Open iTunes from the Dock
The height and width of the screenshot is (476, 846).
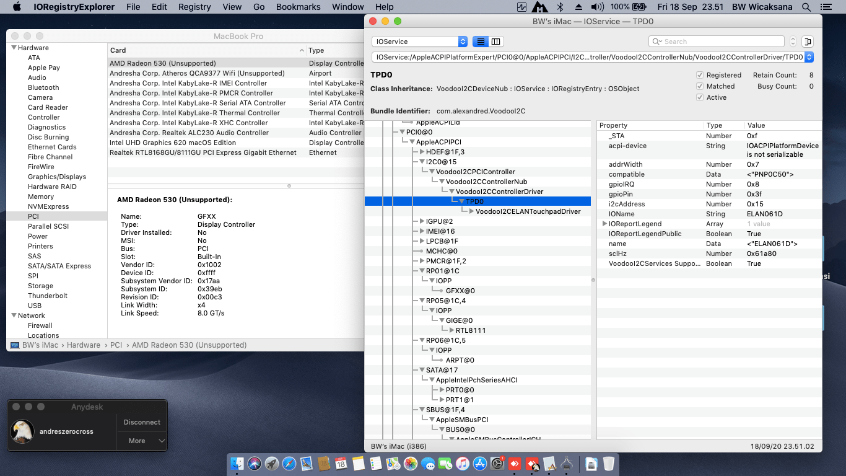[x=463, y=463]
